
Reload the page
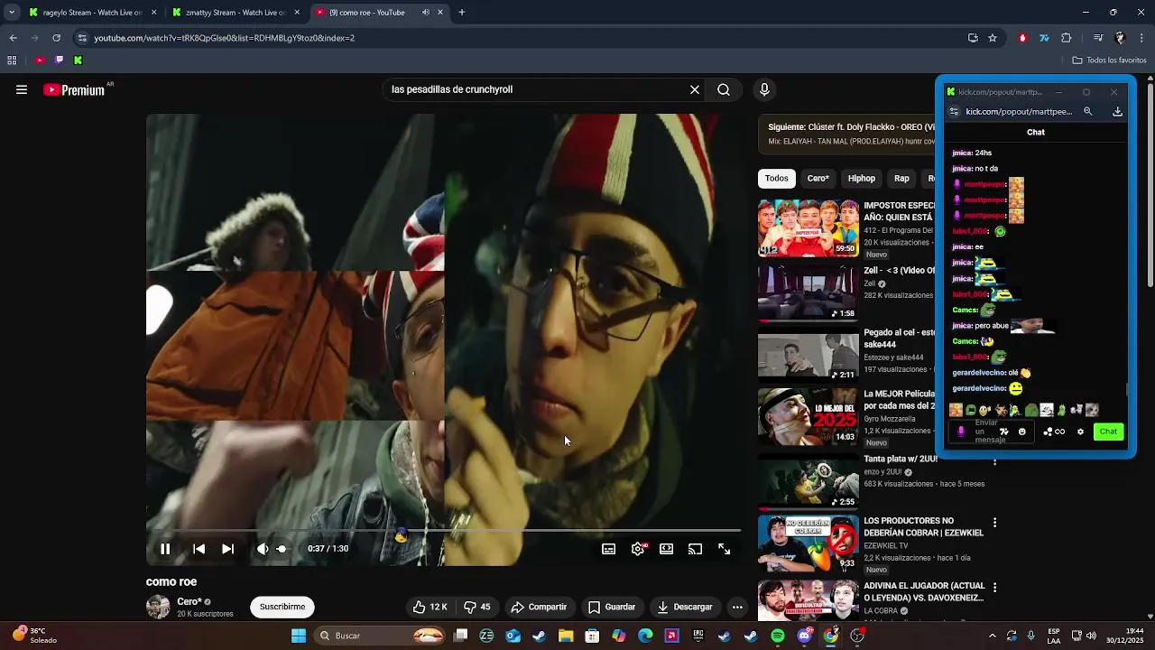(x=56, y=38)
